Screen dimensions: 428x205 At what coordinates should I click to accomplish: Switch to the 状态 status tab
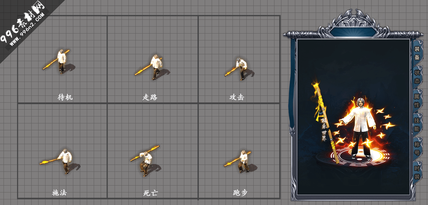pos(417,77)
